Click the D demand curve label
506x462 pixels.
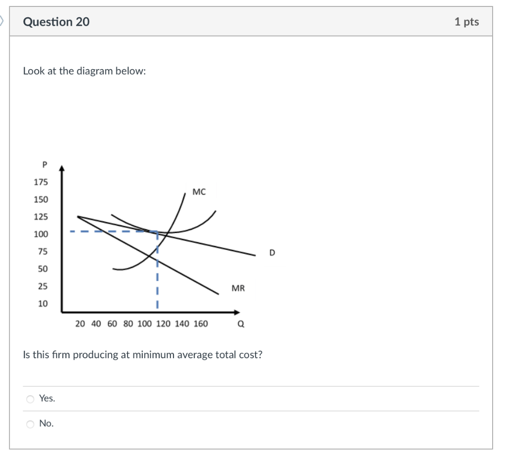(272, 252)
